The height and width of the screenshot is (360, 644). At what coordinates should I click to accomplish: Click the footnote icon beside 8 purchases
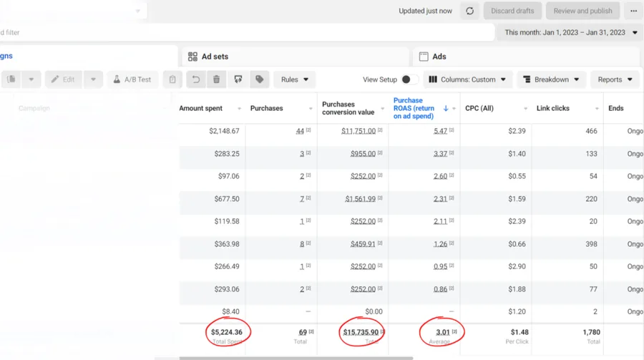coord(308,243)
